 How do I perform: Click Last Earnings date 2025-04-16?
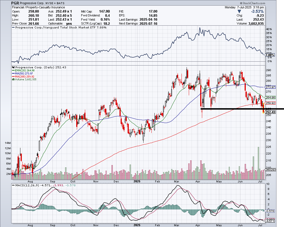click(148, 20)
